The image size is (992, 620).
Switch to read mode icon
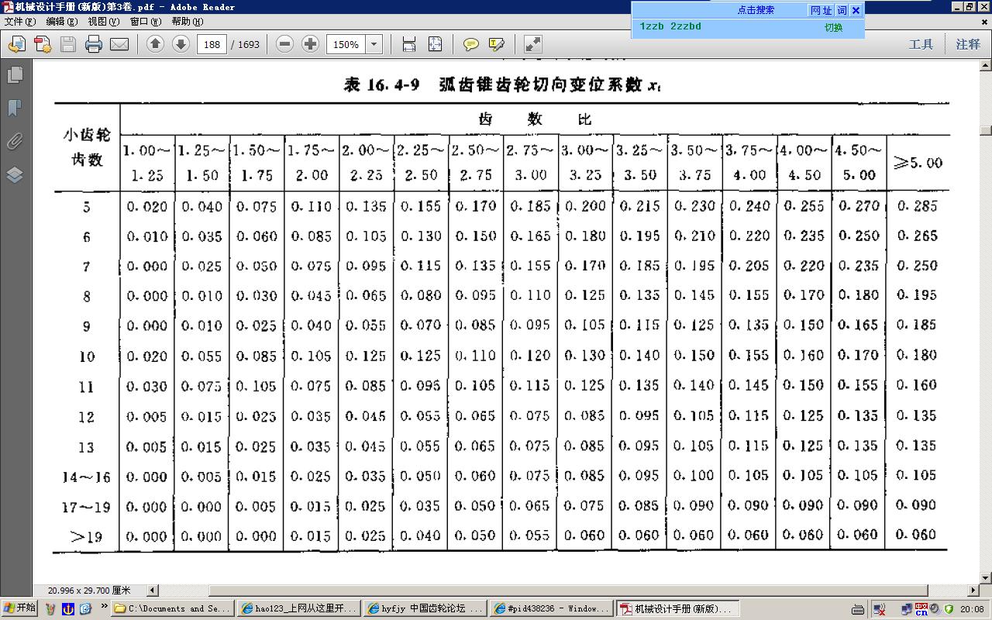pyautogui.click(x=532, y=44)
